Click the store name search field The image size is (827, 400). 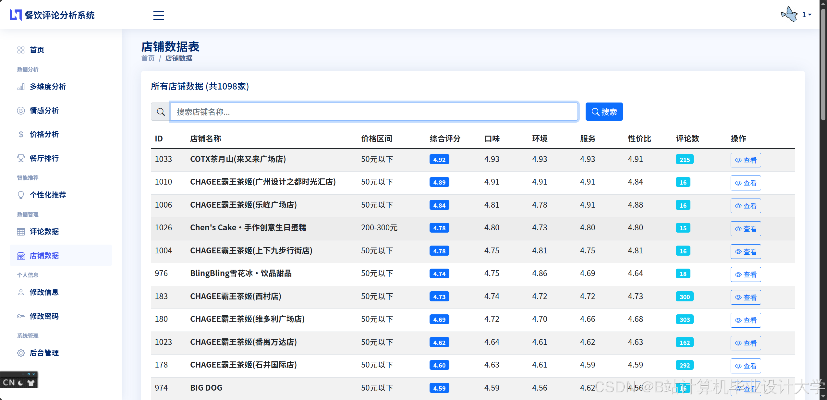click(373, 112)
